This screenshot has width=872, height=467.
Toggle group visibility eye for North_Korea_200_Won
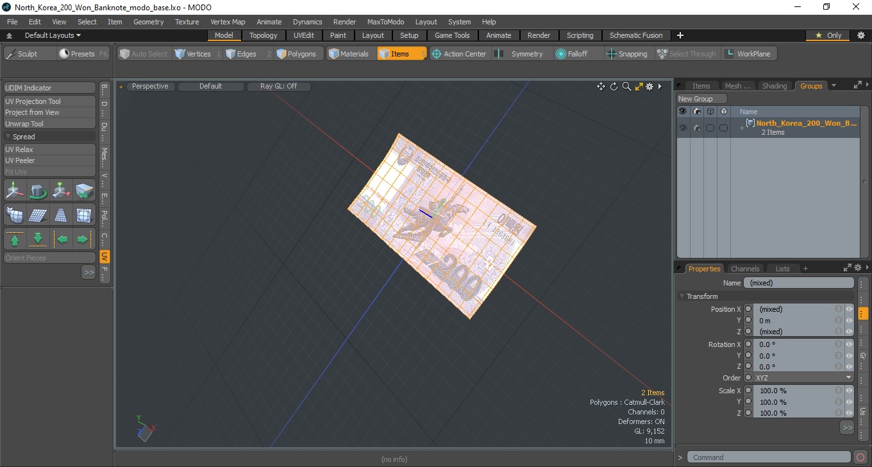tap(683, 128)
